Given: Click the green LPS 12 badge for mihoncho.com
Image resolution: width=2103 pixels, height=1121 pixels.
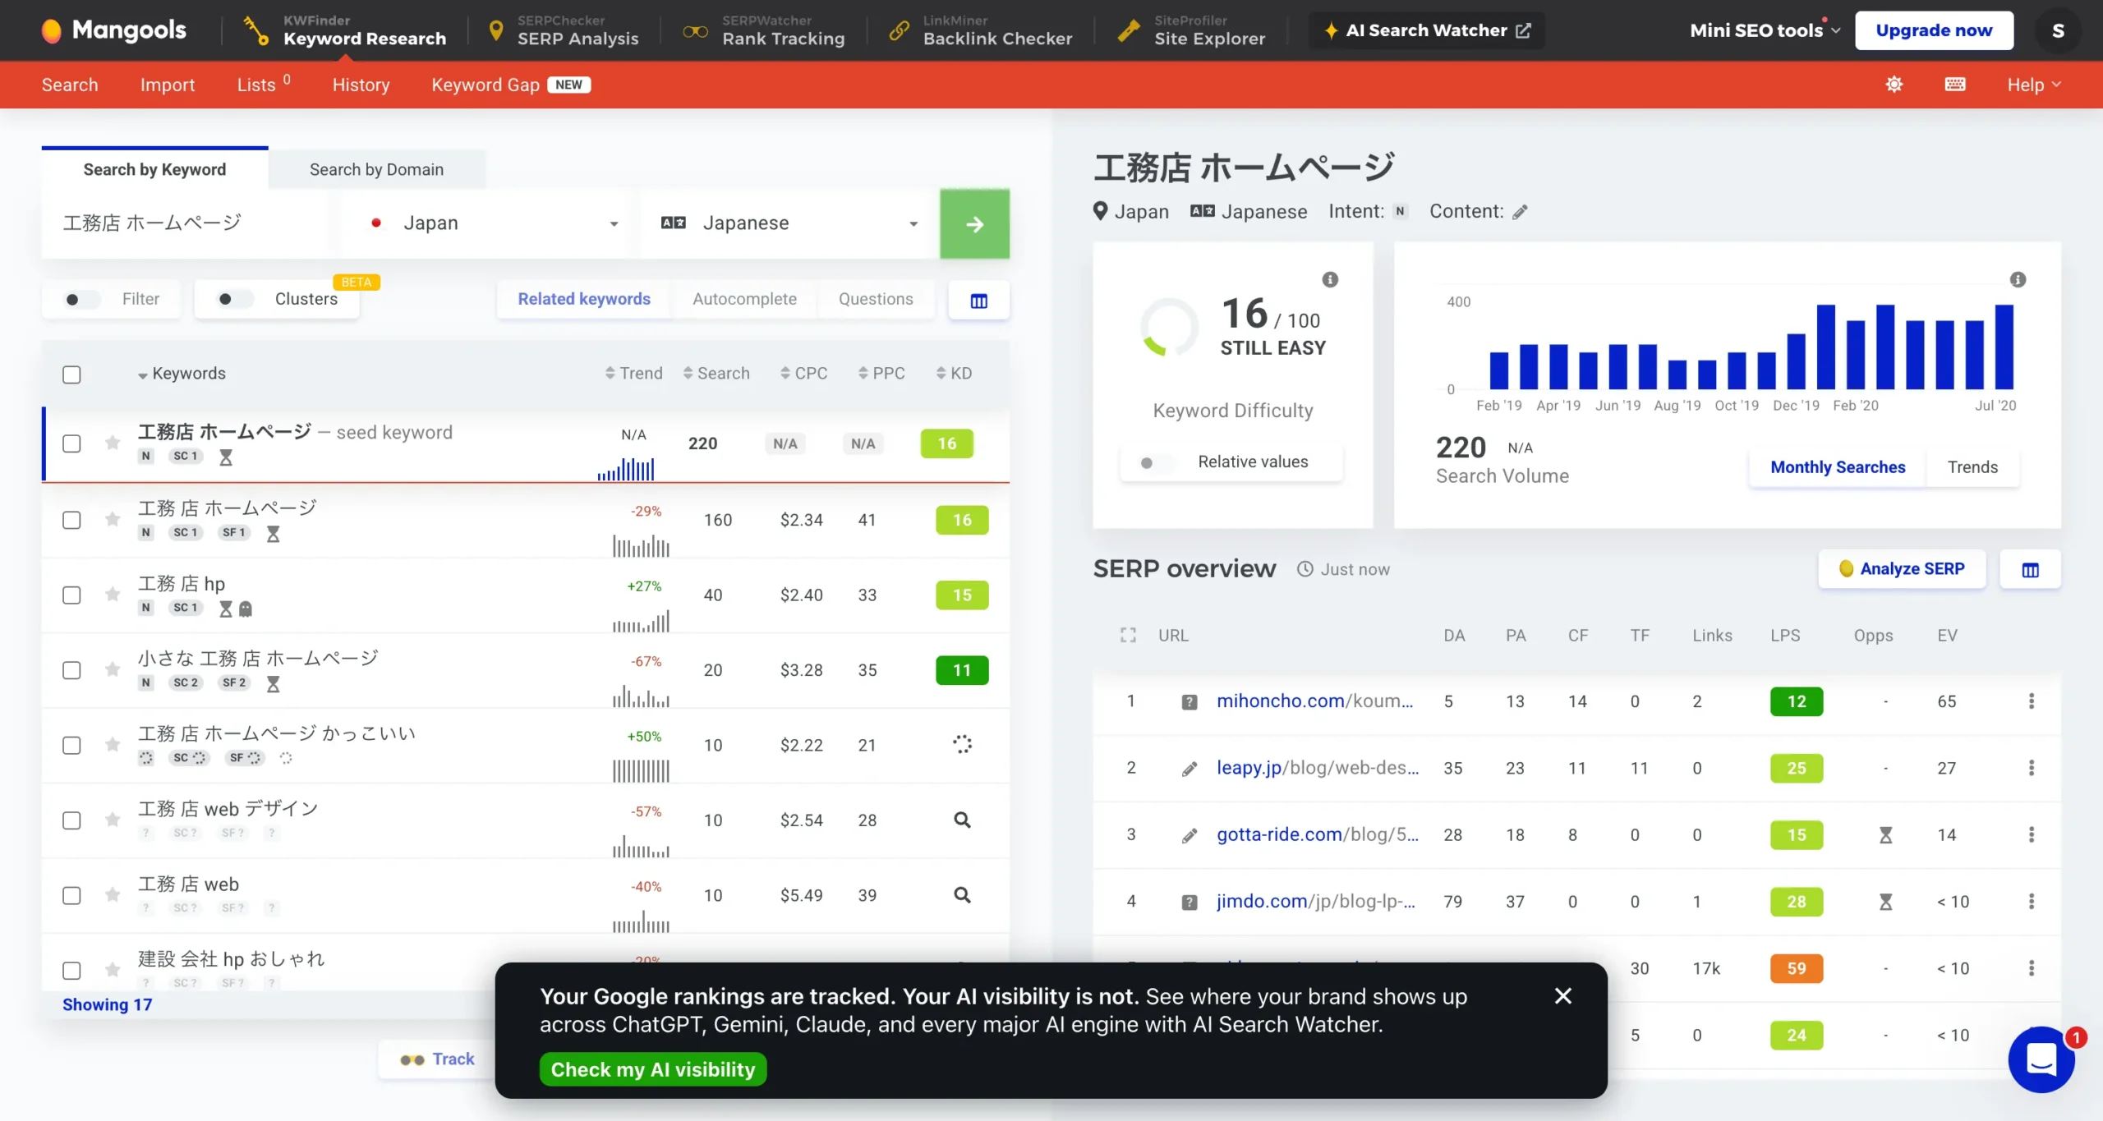Looking at the screenshot, I should point(1797,701).
